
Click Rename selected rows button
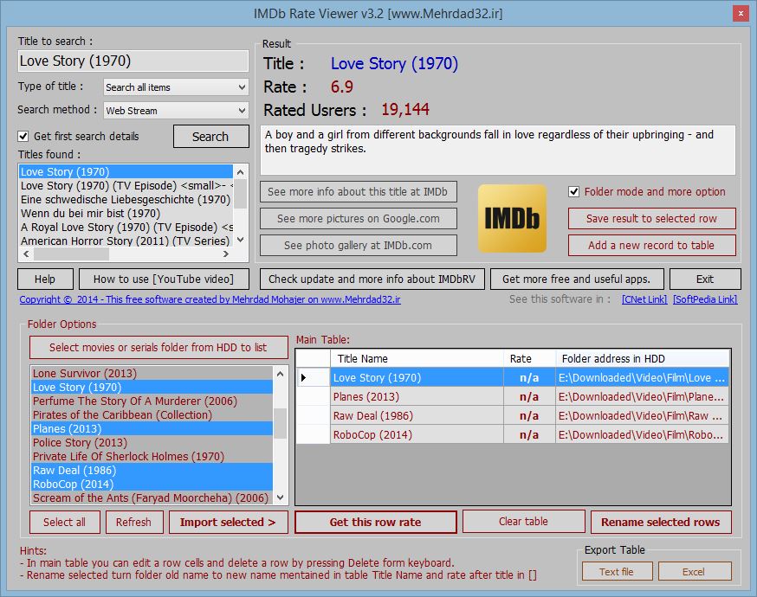(661, 523)
